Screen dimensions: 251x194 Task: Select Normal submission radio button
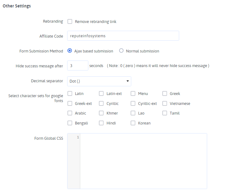click(121, 51)
